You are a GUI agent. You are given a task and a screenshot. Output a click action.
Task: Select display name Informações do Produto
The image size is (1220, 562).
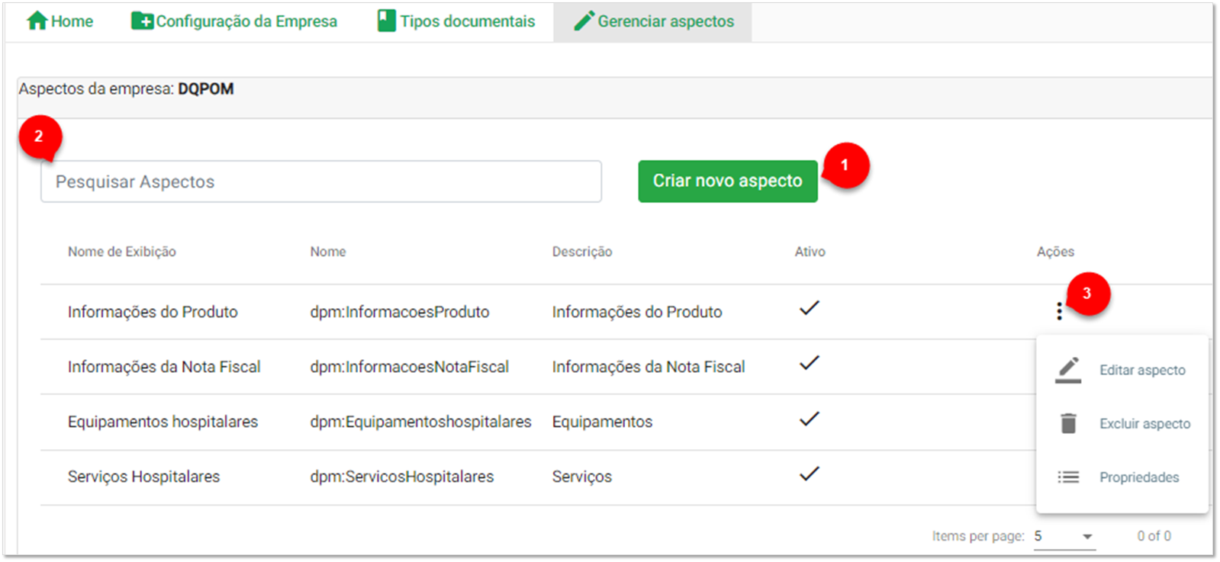click(x=153, y=312)
